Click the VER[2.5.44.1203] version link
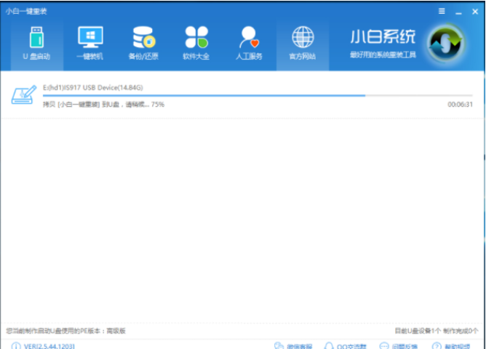Image resolution: width=486 pixels, height=349 pixels. pos(49,346)
